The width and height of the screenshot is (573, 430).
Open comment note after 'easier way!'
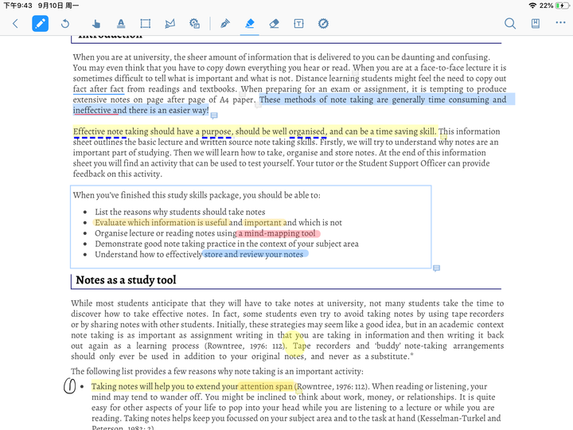(x=214, y=115)
